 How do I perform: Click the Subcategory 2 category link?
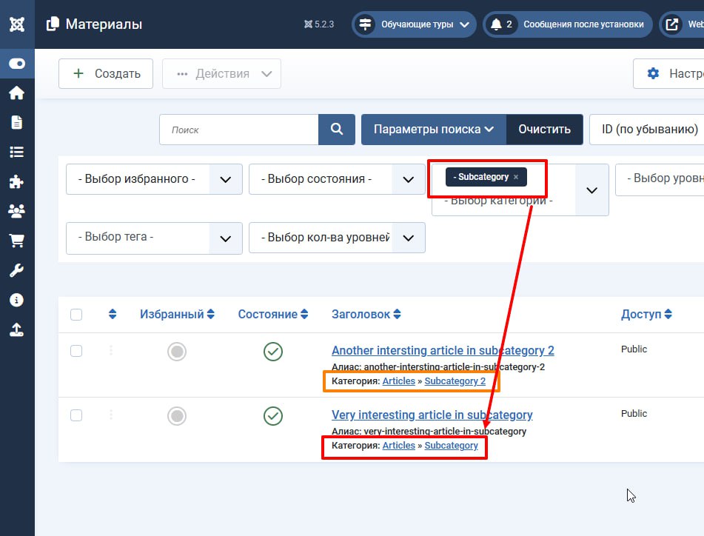click(455, 381)
